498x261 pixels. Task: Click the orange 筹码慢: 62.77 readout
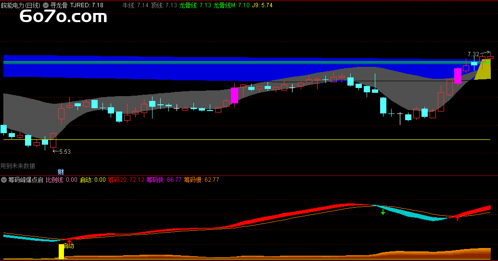pyautogui.click(x=201, y=180)
